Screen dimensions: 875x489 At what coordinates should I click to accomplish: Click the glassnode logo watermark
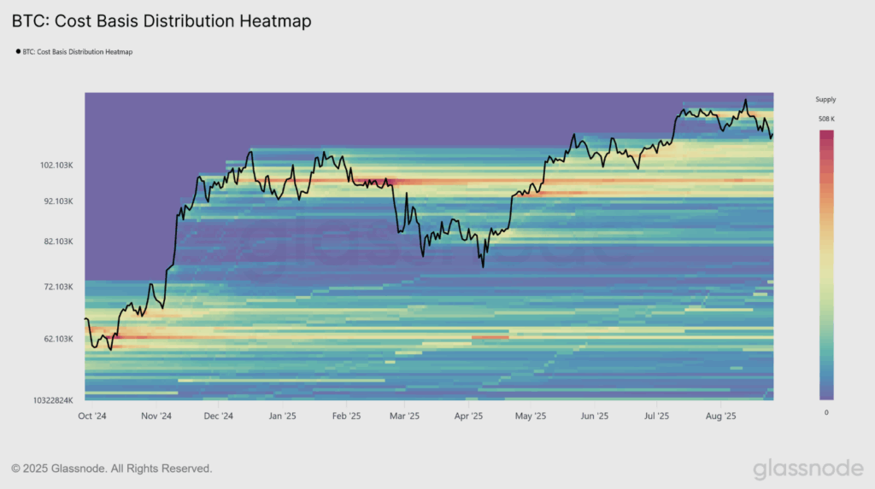(x=808, y=469)
